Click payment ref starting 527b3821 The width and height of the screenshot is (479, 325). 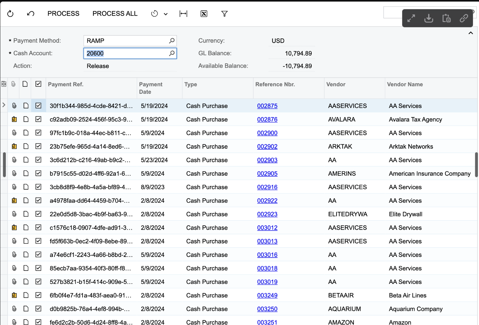pyautogui.click(x=91, y=282)
